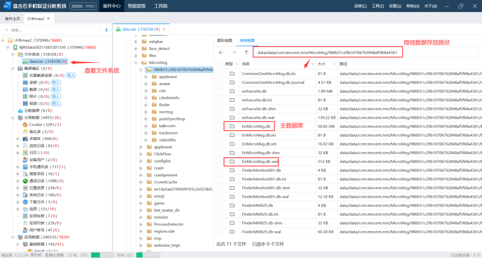
Task: Check the box for enFavorite.db
Action: tap(218, 92)
